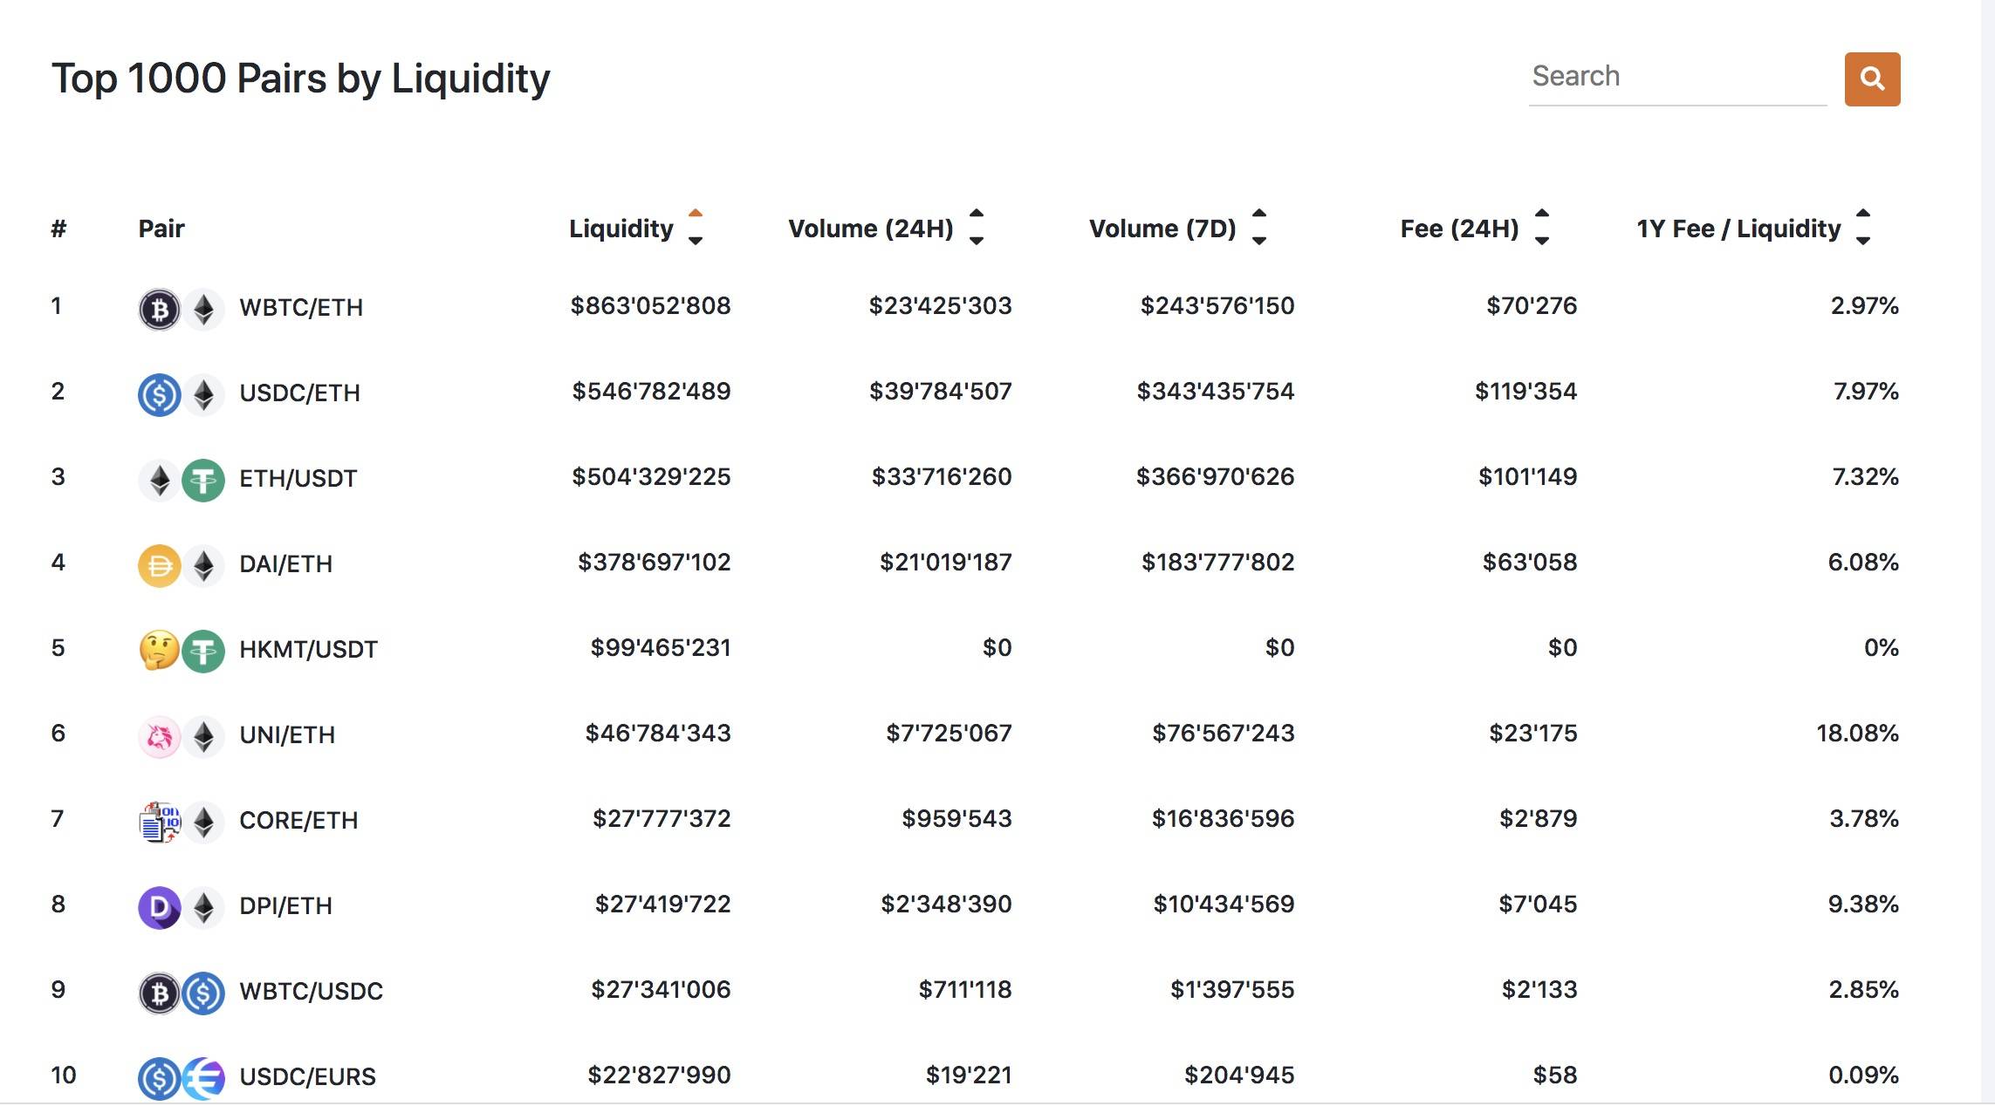
Task: Open the HKMT/USDT pair link
Action: (x=308, y=649)
